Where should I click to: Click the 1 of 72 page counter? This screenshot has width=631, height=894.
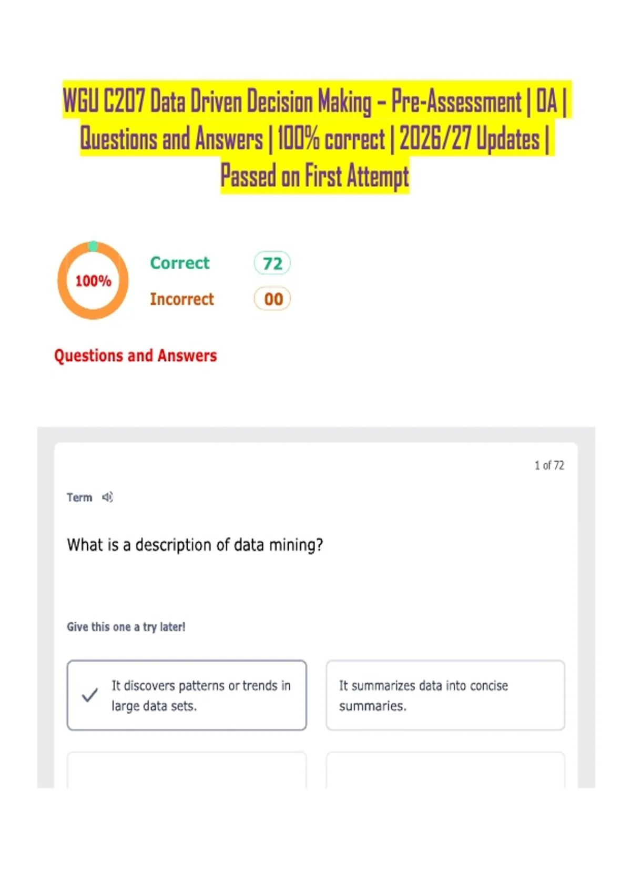tap(549, 465)
